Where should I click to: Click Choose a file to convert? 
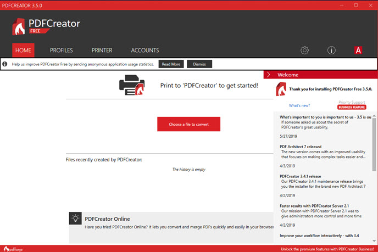tap(189, 124)
